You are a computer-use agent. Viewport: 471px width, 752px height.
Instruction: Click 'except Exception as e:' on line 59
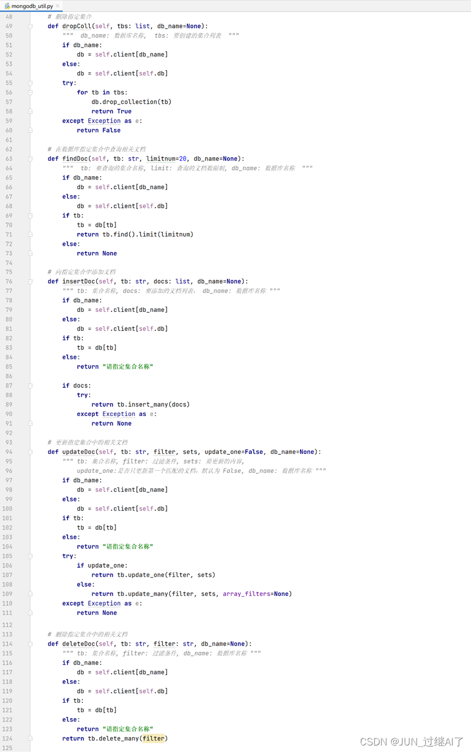(102, 121)
